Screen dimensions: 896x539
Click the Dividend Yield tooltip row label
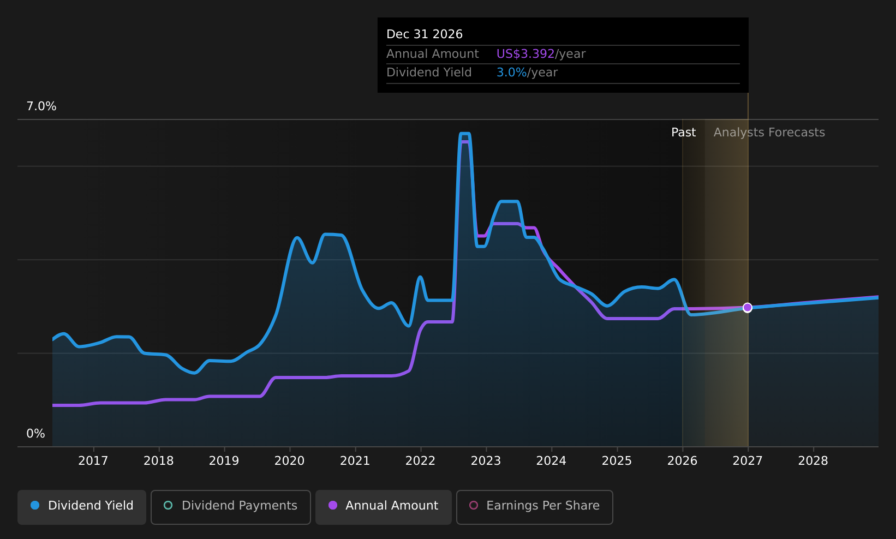pos(429,73)
